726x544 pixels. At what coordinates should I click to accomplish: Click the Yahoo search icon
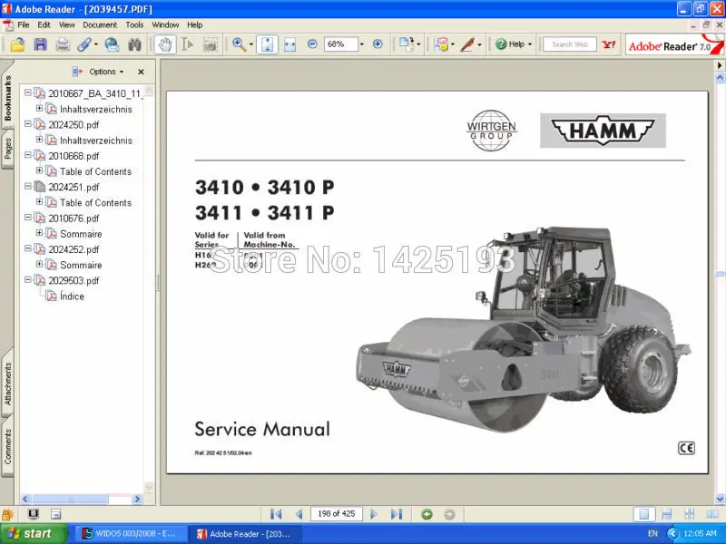point(609,44)
